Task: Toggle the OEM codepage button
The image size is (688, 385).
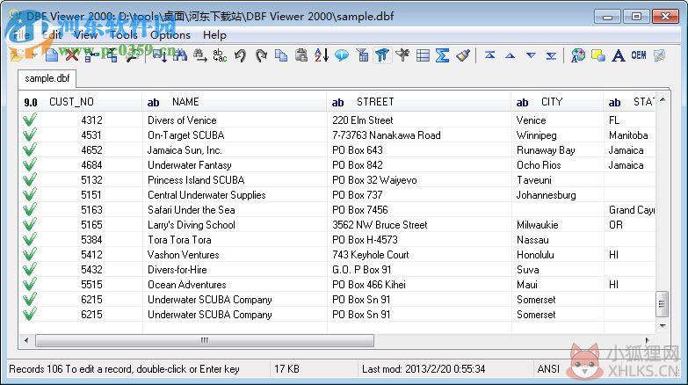Action: coord(639,55)
